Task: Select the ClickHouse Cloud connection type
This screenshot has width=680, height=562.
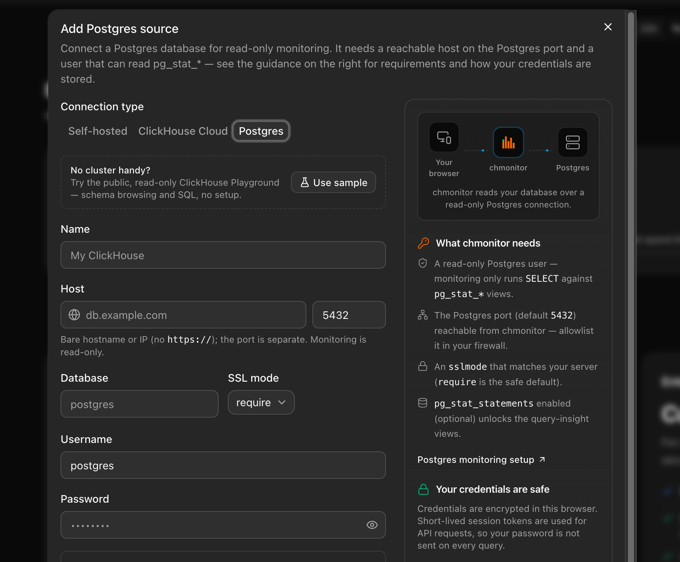Action: 183,131
